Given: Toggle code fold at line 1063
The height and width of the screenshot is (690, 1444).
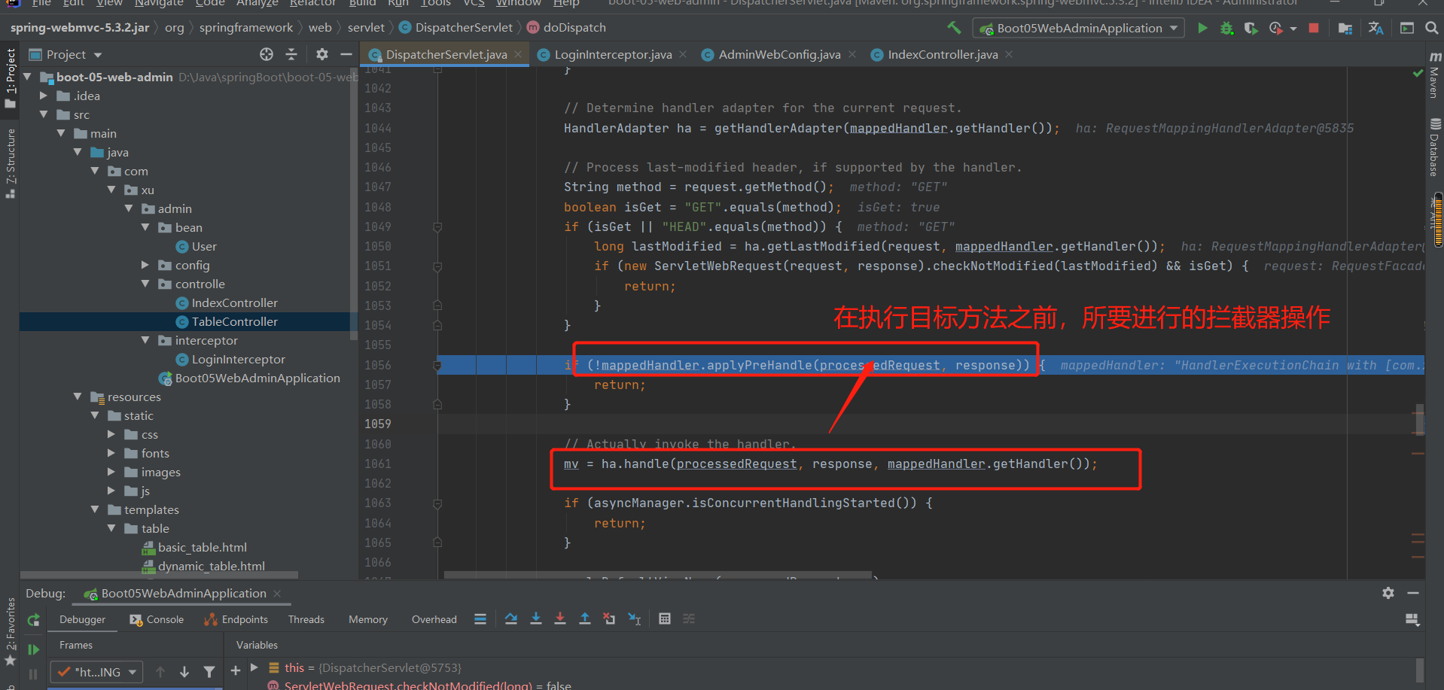Looking at the screenshot, I should 437,503.
